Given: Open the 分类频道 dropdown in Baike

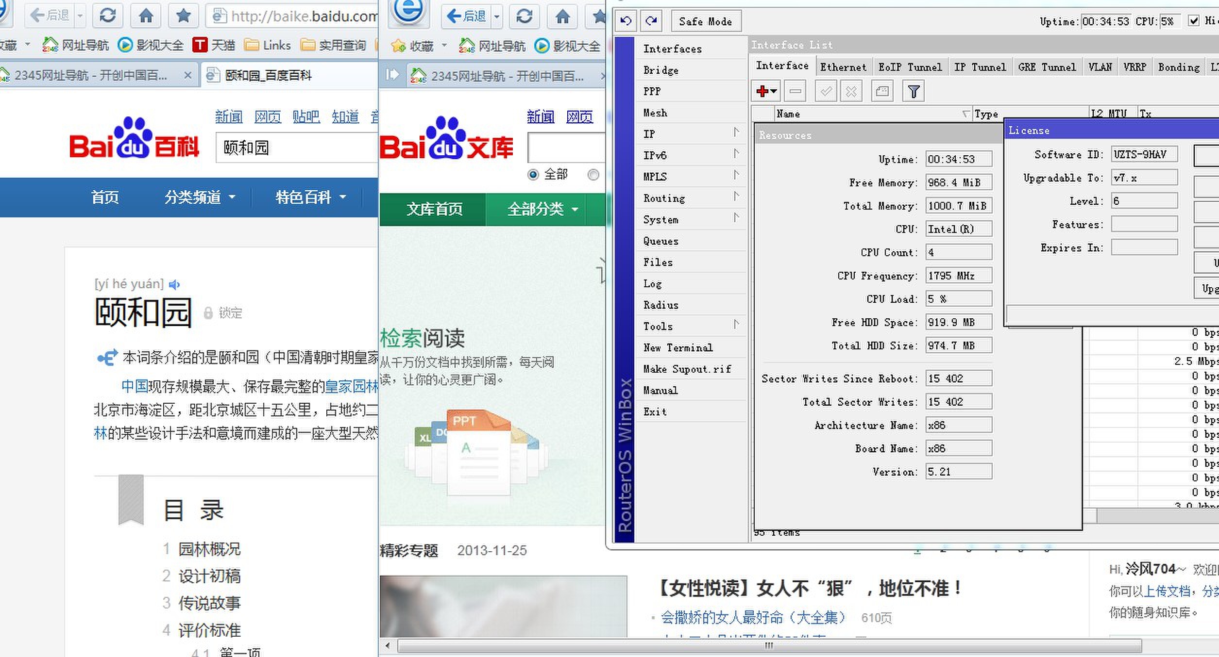Looking at the screenshot, I should 200,197.
